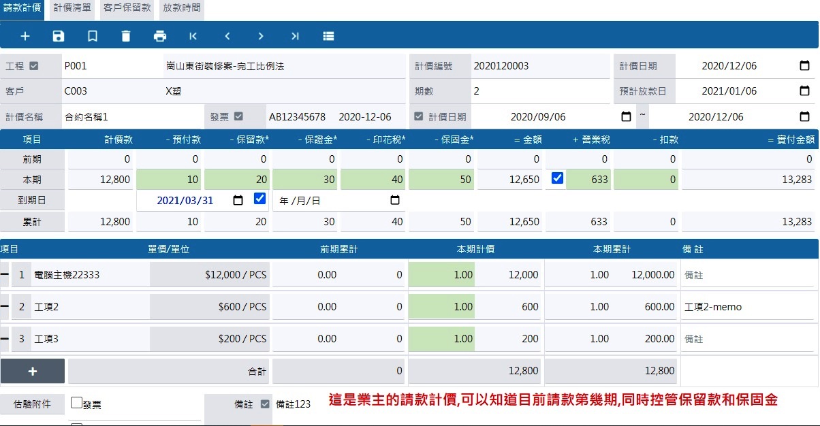820x426 pixels.
Task: Toggle the 計價日期 range checkbox
Action: pyautogui.click(x=419, y=116)
